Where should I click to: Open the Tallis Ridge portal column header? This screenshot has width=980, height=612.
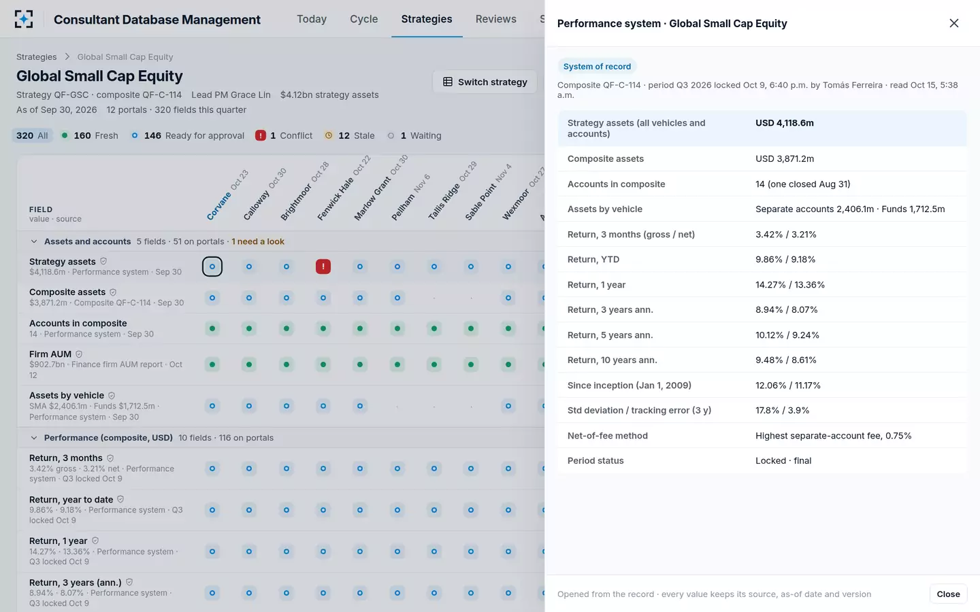tap(453, 191)
